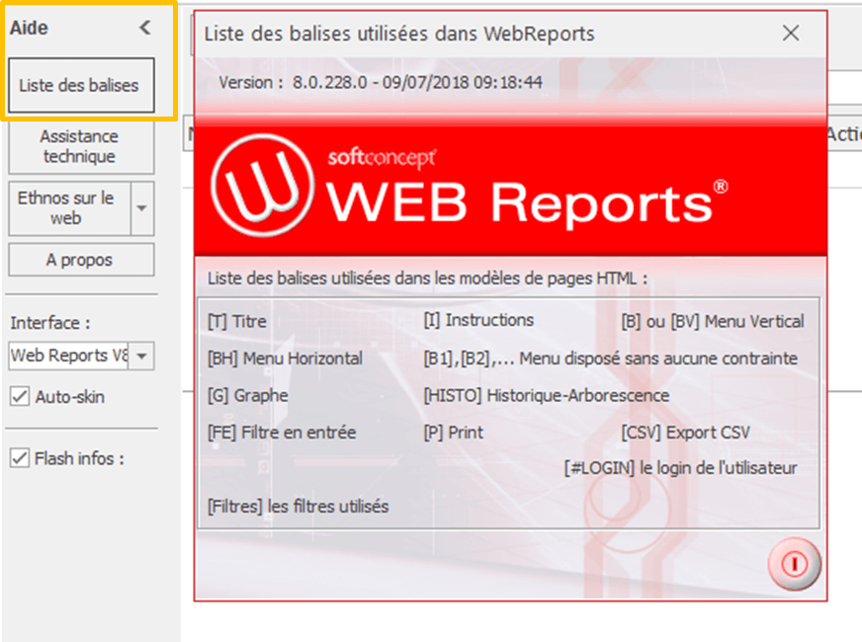The width and height of the screenshot is (862, 642).
Task: Toggle the Flash infos checkbox
Action: pos(20,457)
